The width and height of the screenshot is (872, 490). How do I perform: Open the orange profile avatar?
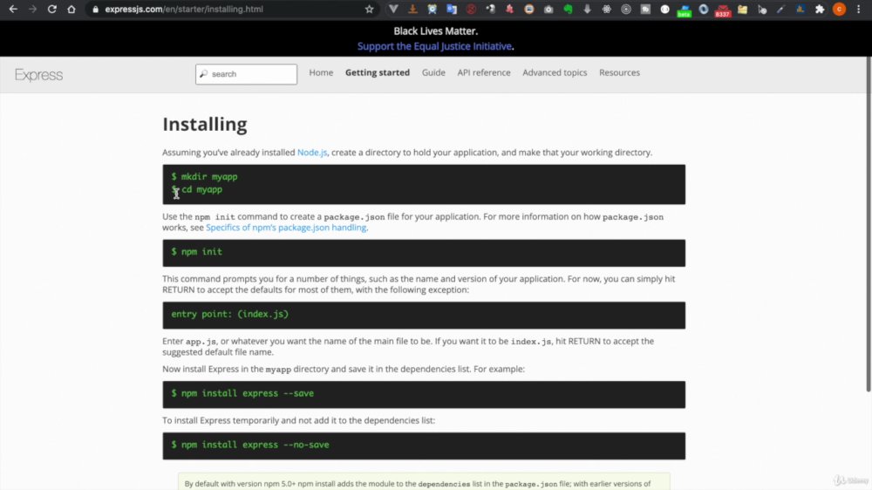(x=839, y=9)
